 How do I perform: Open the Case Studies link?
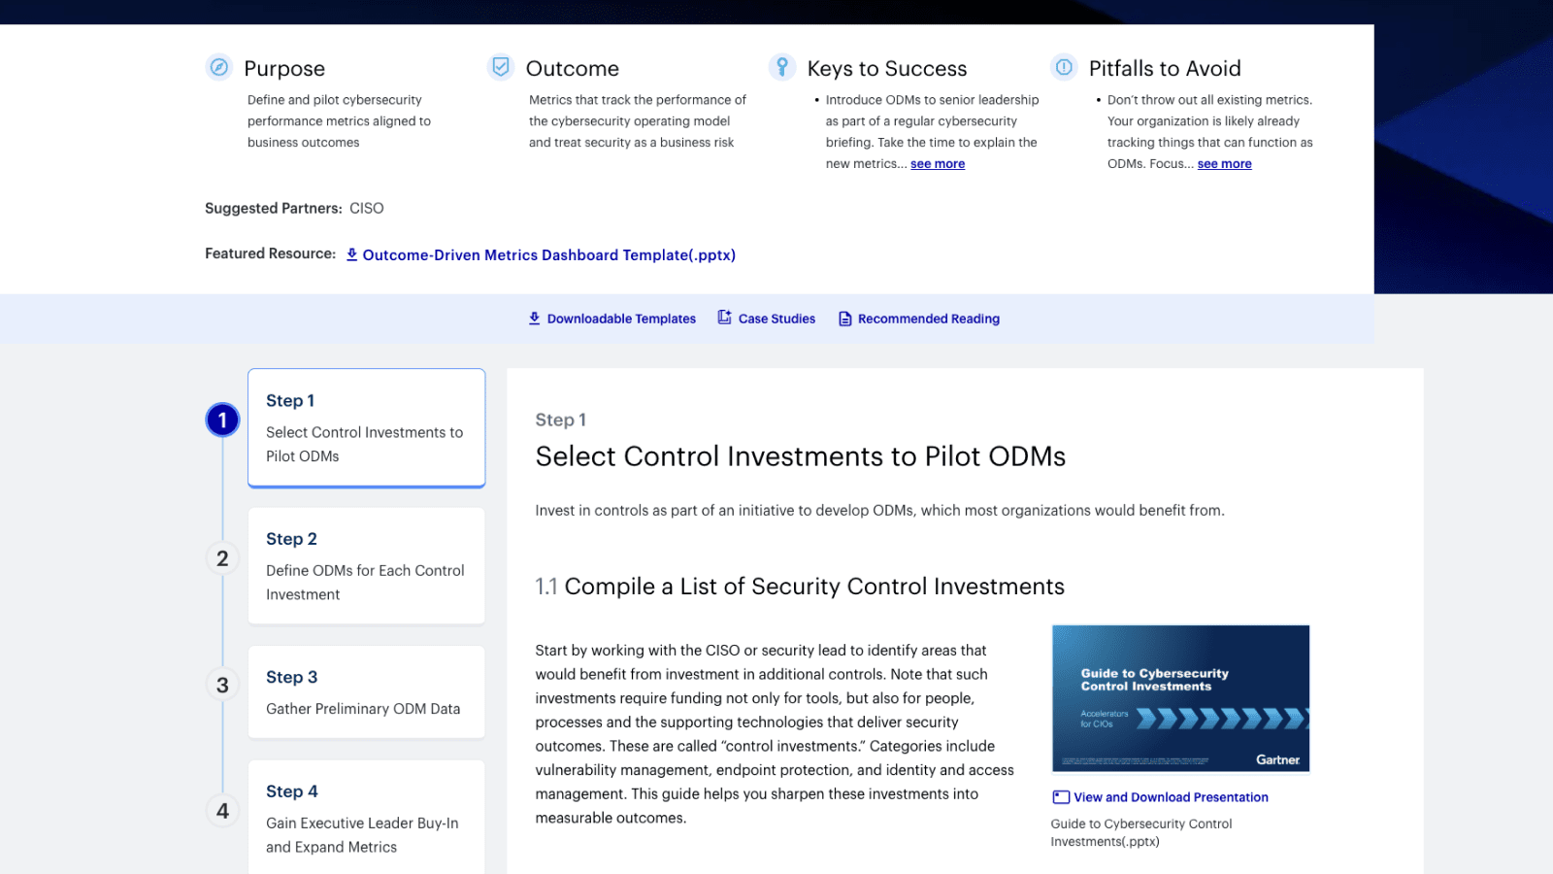point(776,319)
